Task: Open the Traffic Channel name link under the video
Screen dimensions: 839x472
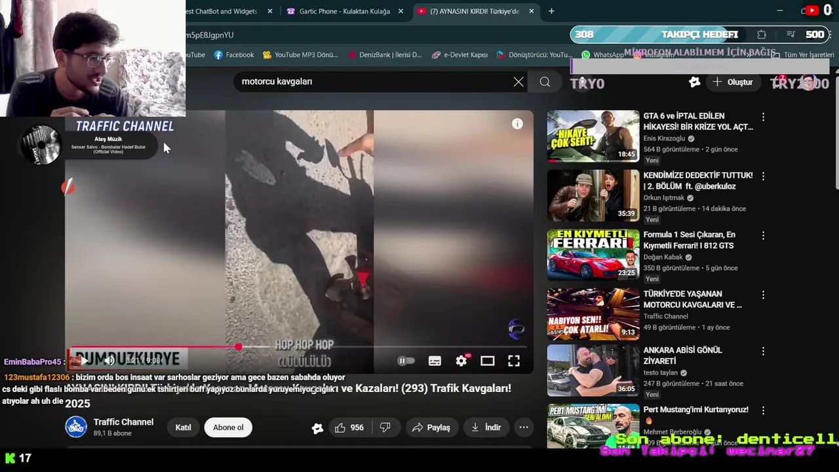Action: click(x=123, y=422)
